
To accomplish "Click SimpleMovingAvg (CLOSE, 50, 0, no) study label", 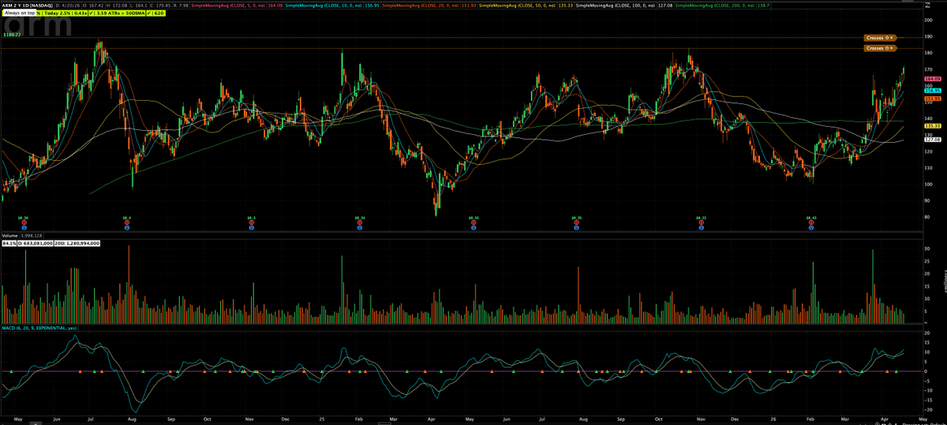I will click(518, 6).
